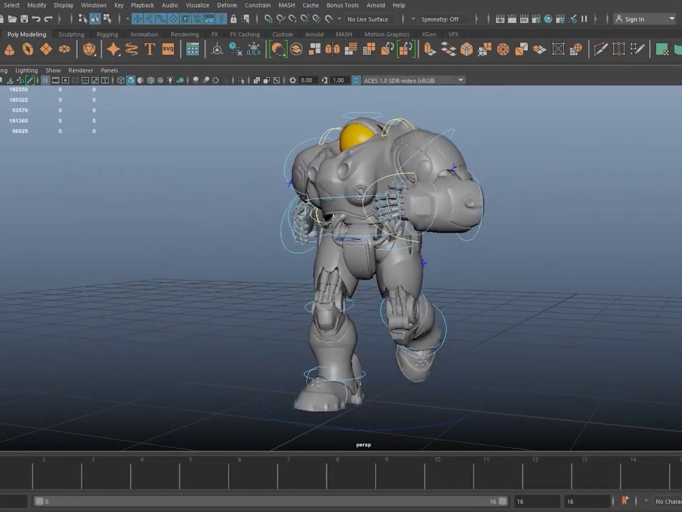682x512 pixels.
Task: Click the set key bookmark icon
Action: [x=625, y=500]
